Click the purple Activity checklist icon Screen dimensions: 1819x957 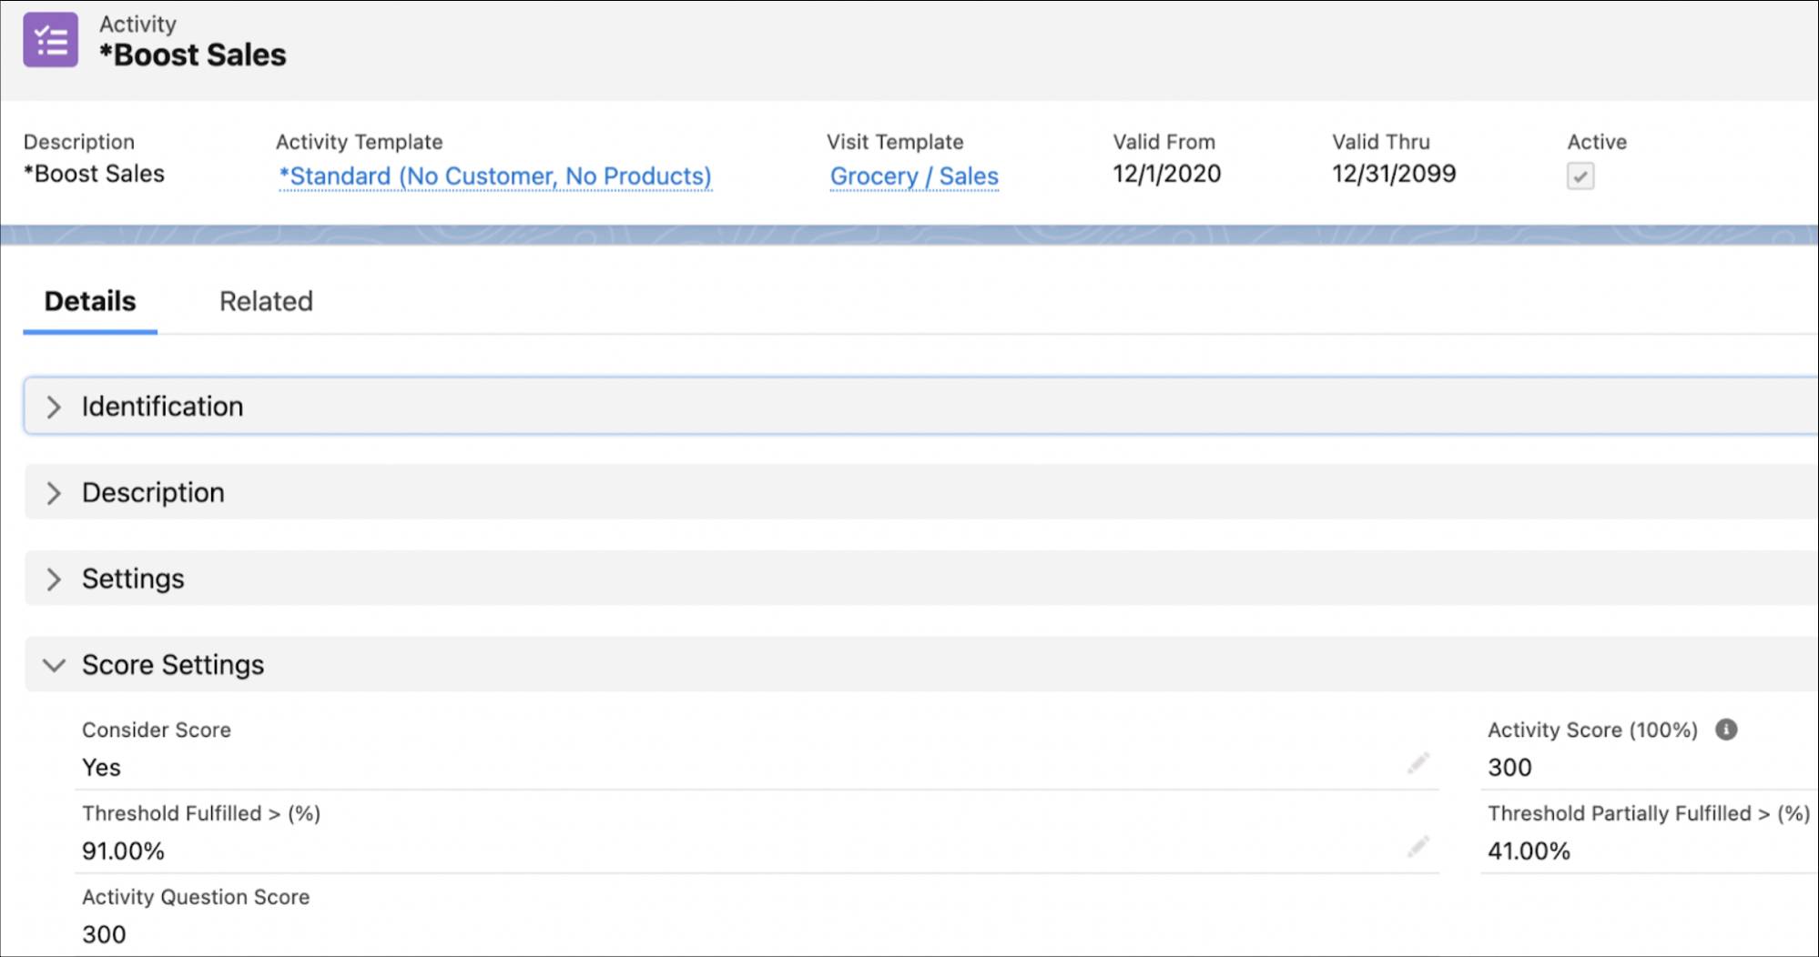pyautogui.click(x=50, y=40)
